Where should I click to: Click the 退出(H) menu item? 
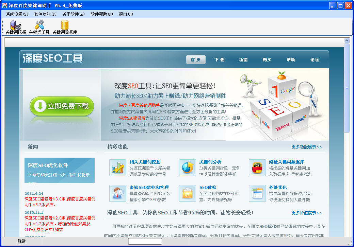(x=126, y=14)
